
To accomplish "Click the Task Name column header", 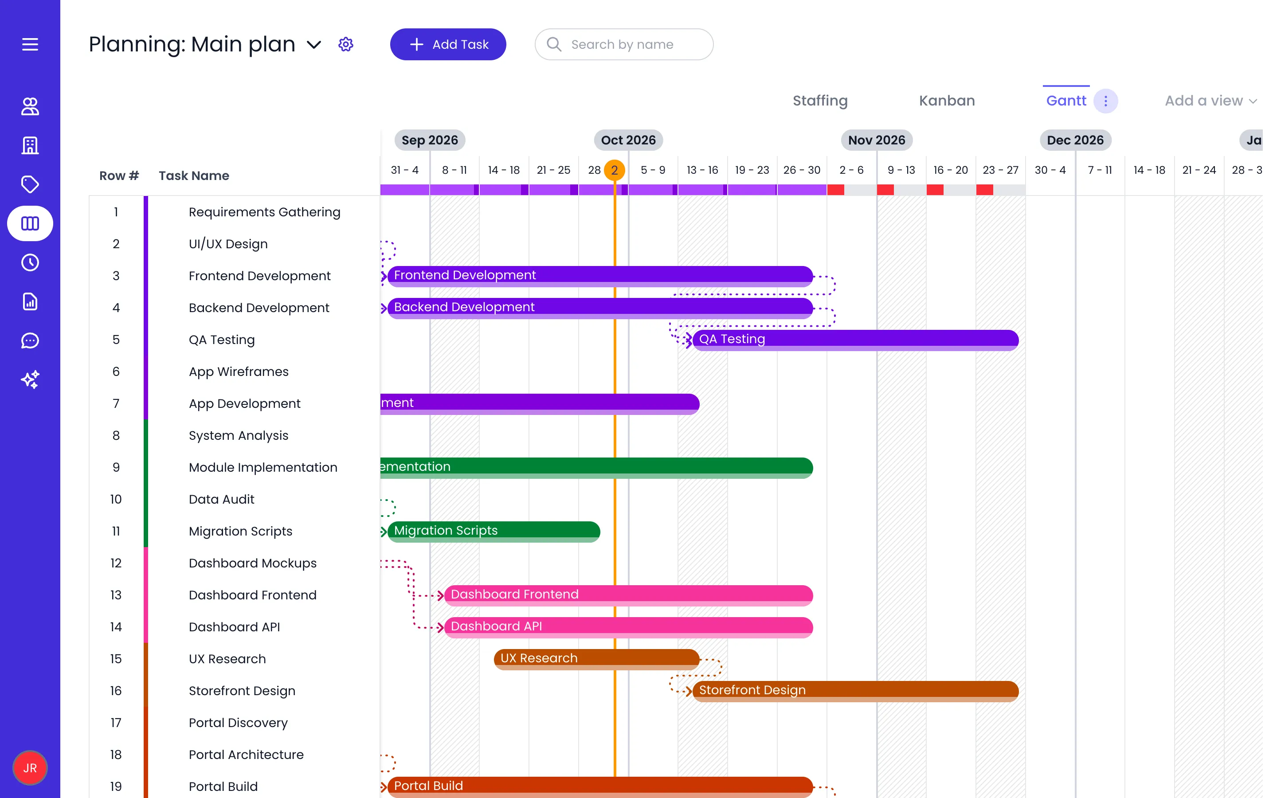I will pos(194,176).
